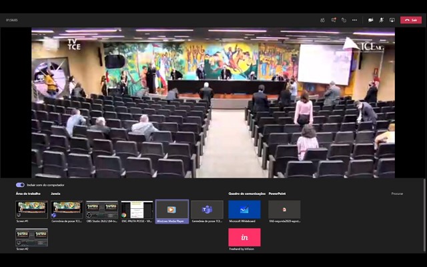427x267 pixels.
Task: Share the OBS Studio window
Action: [x=102, y=210]
